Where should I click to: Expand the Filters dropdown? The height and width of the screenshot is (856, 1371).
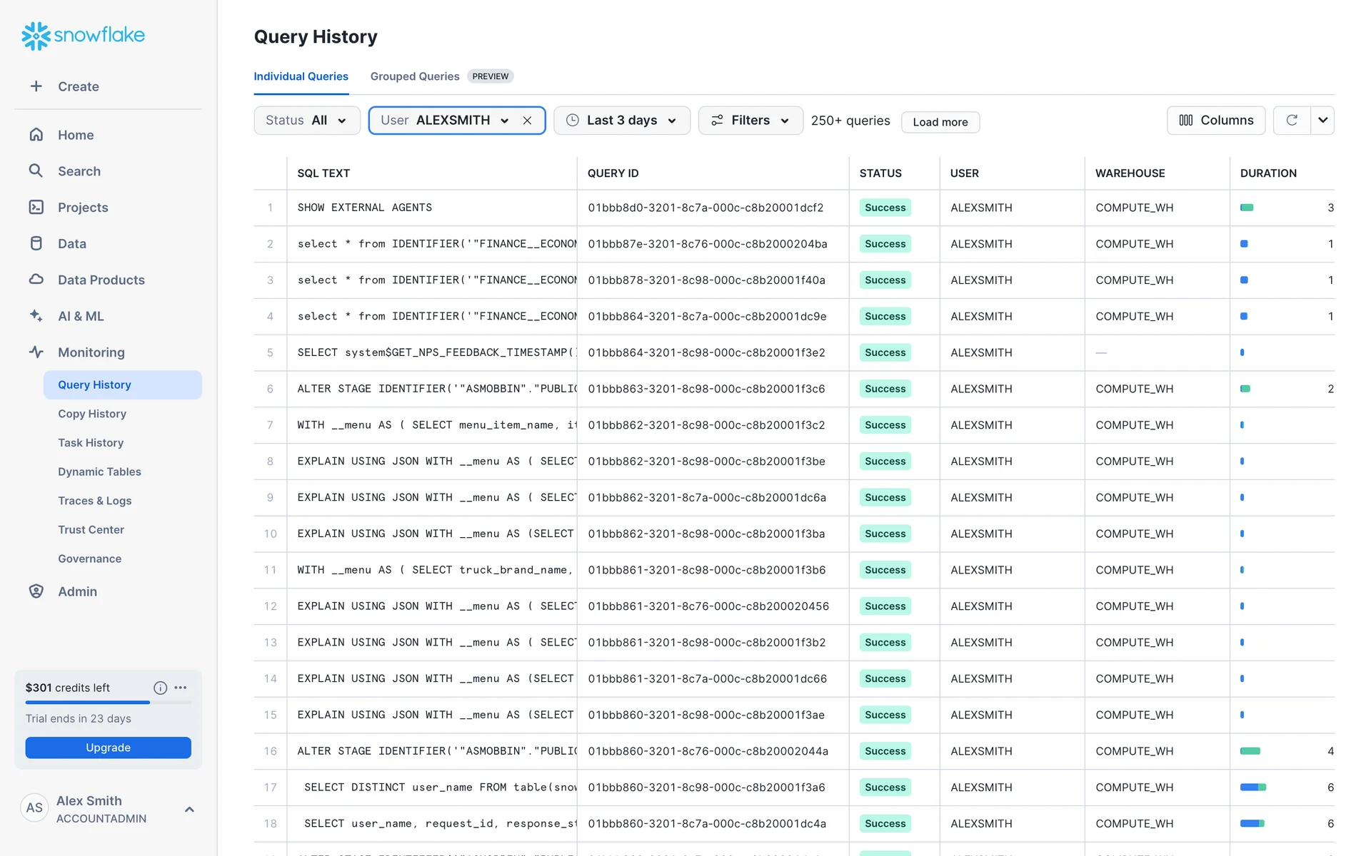click(750, 121)
